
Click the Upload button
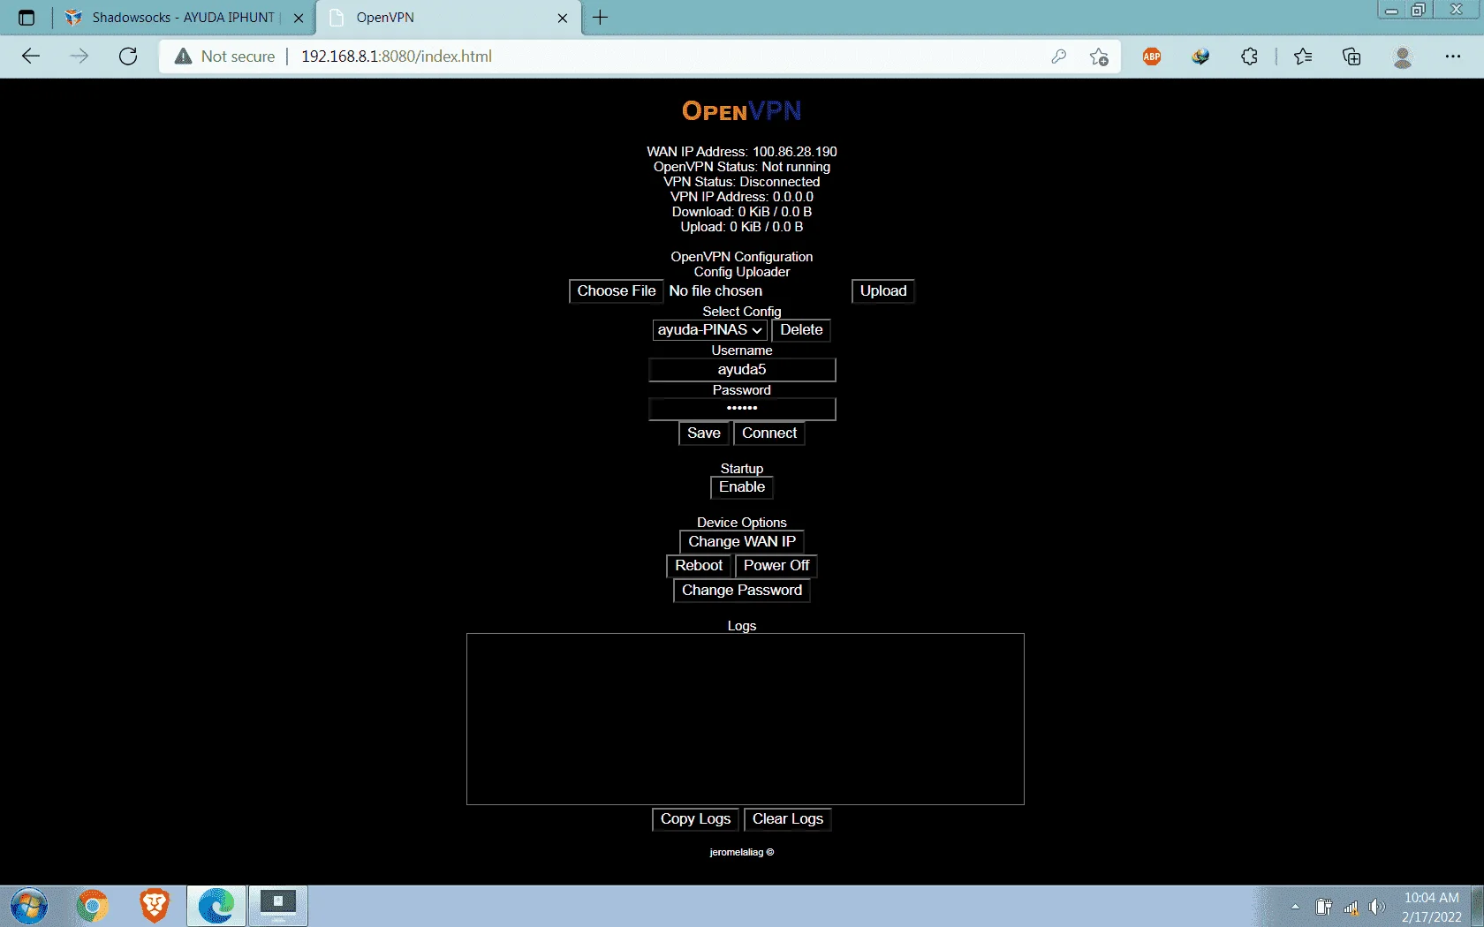pyautogui.click(x=883, y=291)
